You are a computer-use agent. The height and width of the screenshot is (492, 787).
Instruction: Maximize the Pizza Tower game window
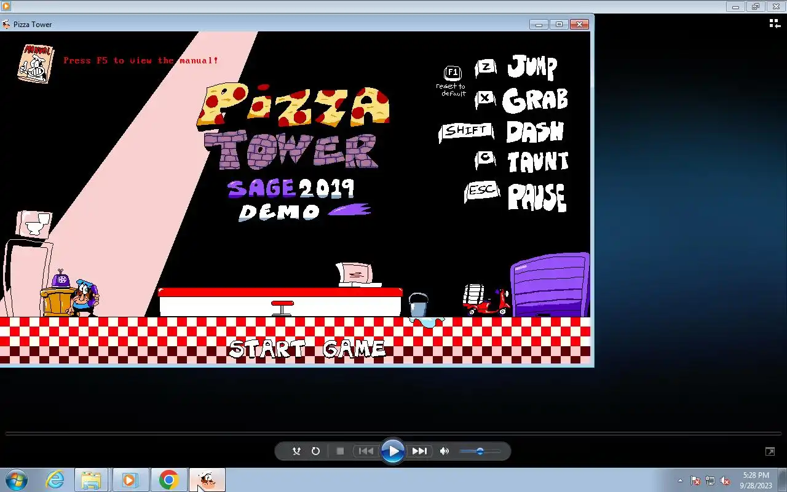coord(559,25)
